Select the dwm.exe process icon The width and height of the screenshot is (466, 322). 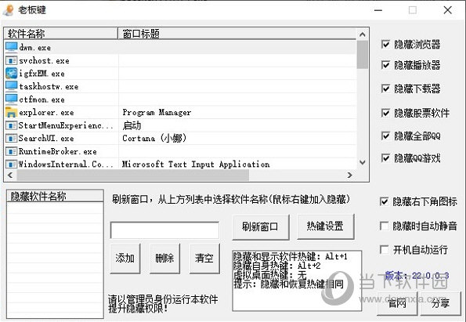11,48
